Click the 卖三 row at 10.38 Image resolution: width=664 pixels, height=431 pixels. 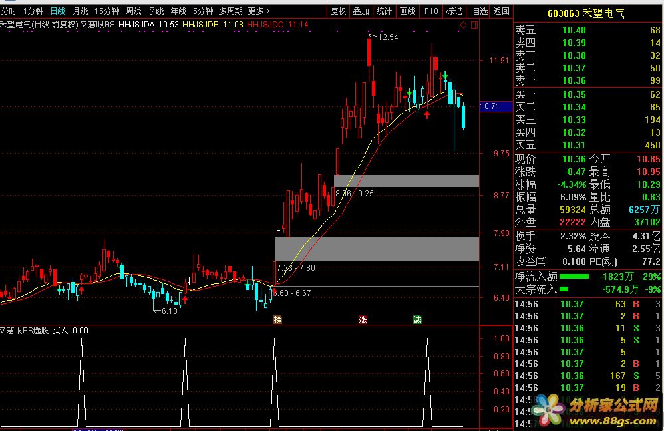[x=588, y=55]
